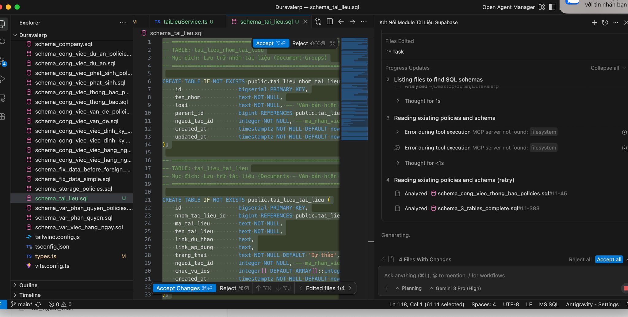Click the split editor icon
Screen dimensions: 628x317
tap(330, 22)
